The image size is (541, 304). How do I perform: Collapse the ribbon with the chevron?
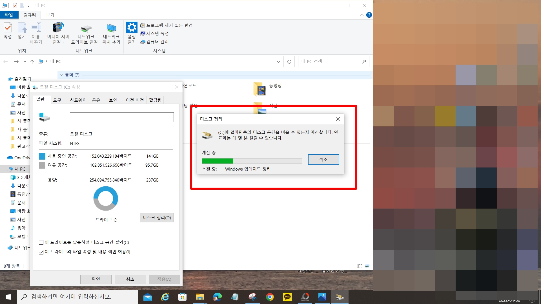pos(362,15)
